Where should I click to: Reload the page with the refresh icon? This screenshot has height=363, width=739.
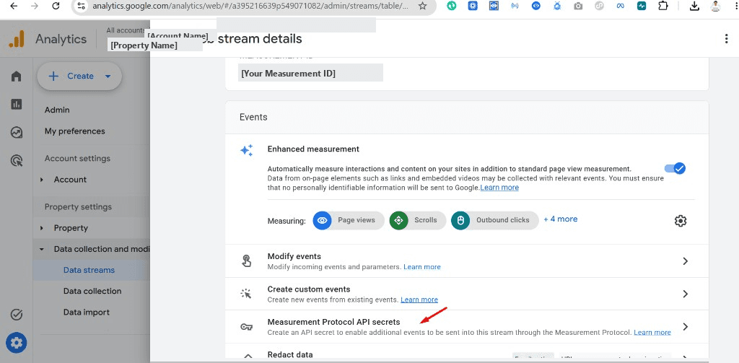pos(56,6)
